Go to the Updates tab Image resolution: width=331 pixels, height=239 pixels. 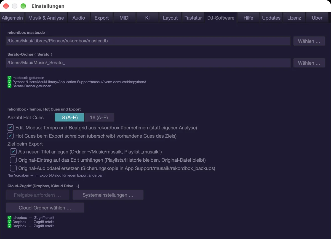pyautogui.click(x=271, y=18)
